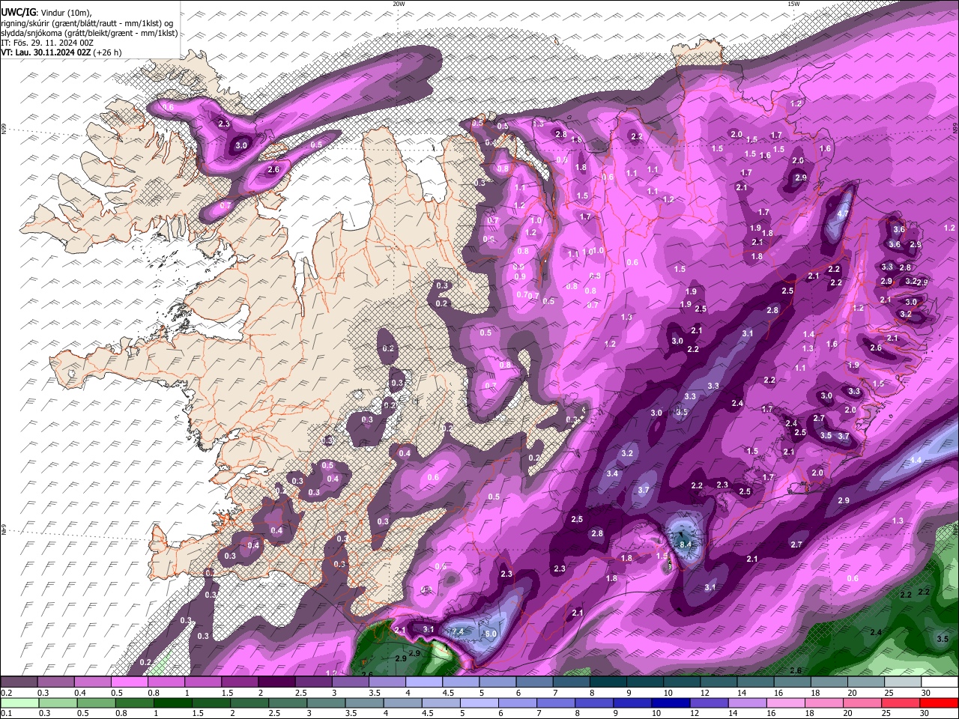Click the 8.4 precipitation maximum value
The width and height of the screenshot is (959, 719).
coord(685,544)
